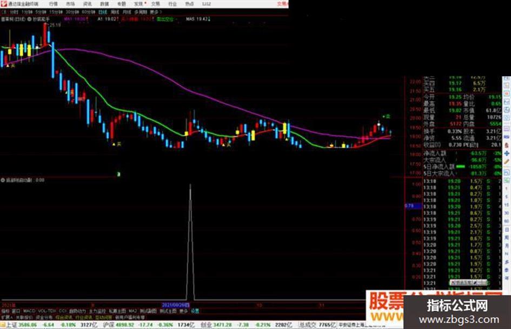The width and height of the screenshot is (511, 329).
Task: Select the 月线 monthly period tab
Action: click(x=127, y=12)
